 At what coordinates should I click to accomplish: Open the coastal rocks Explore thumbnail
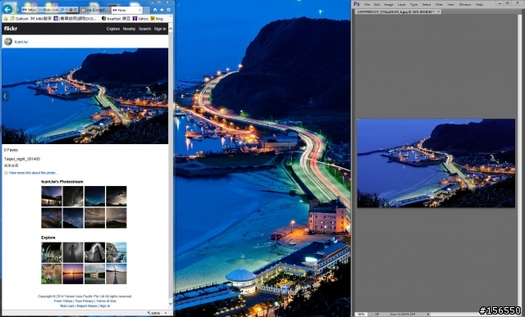point(116,252)
